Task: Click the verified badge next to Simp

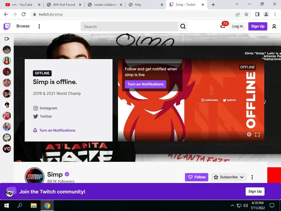Action: [x=67, y=174]
